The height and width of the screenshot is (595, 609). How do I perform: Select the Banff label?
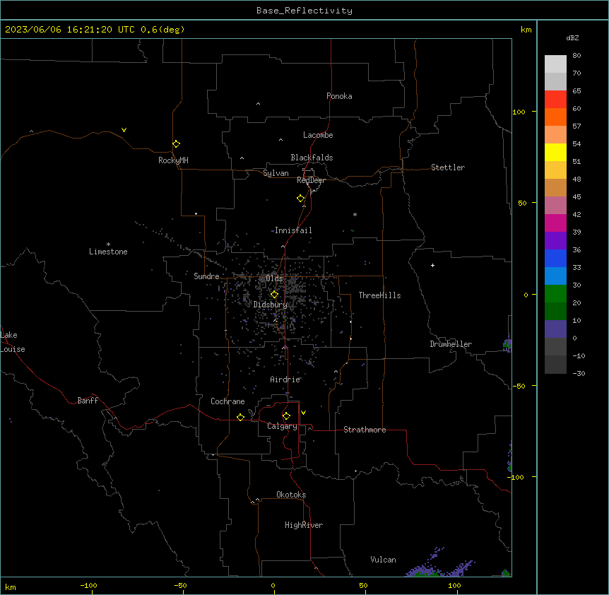point(88,401)
